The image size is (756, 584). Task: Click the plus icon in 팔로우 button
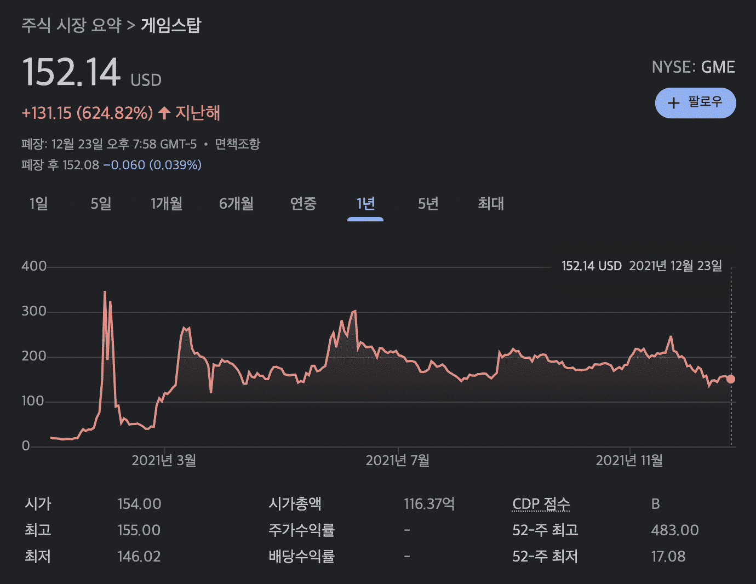point(674,103)
